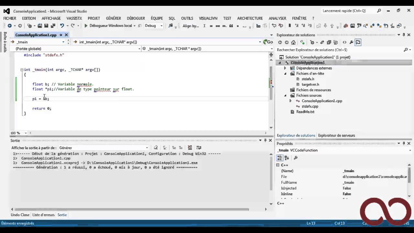This screenshot has height=233, width=414.
Task: Open the EDITION menu
Action: click(29, 18)
